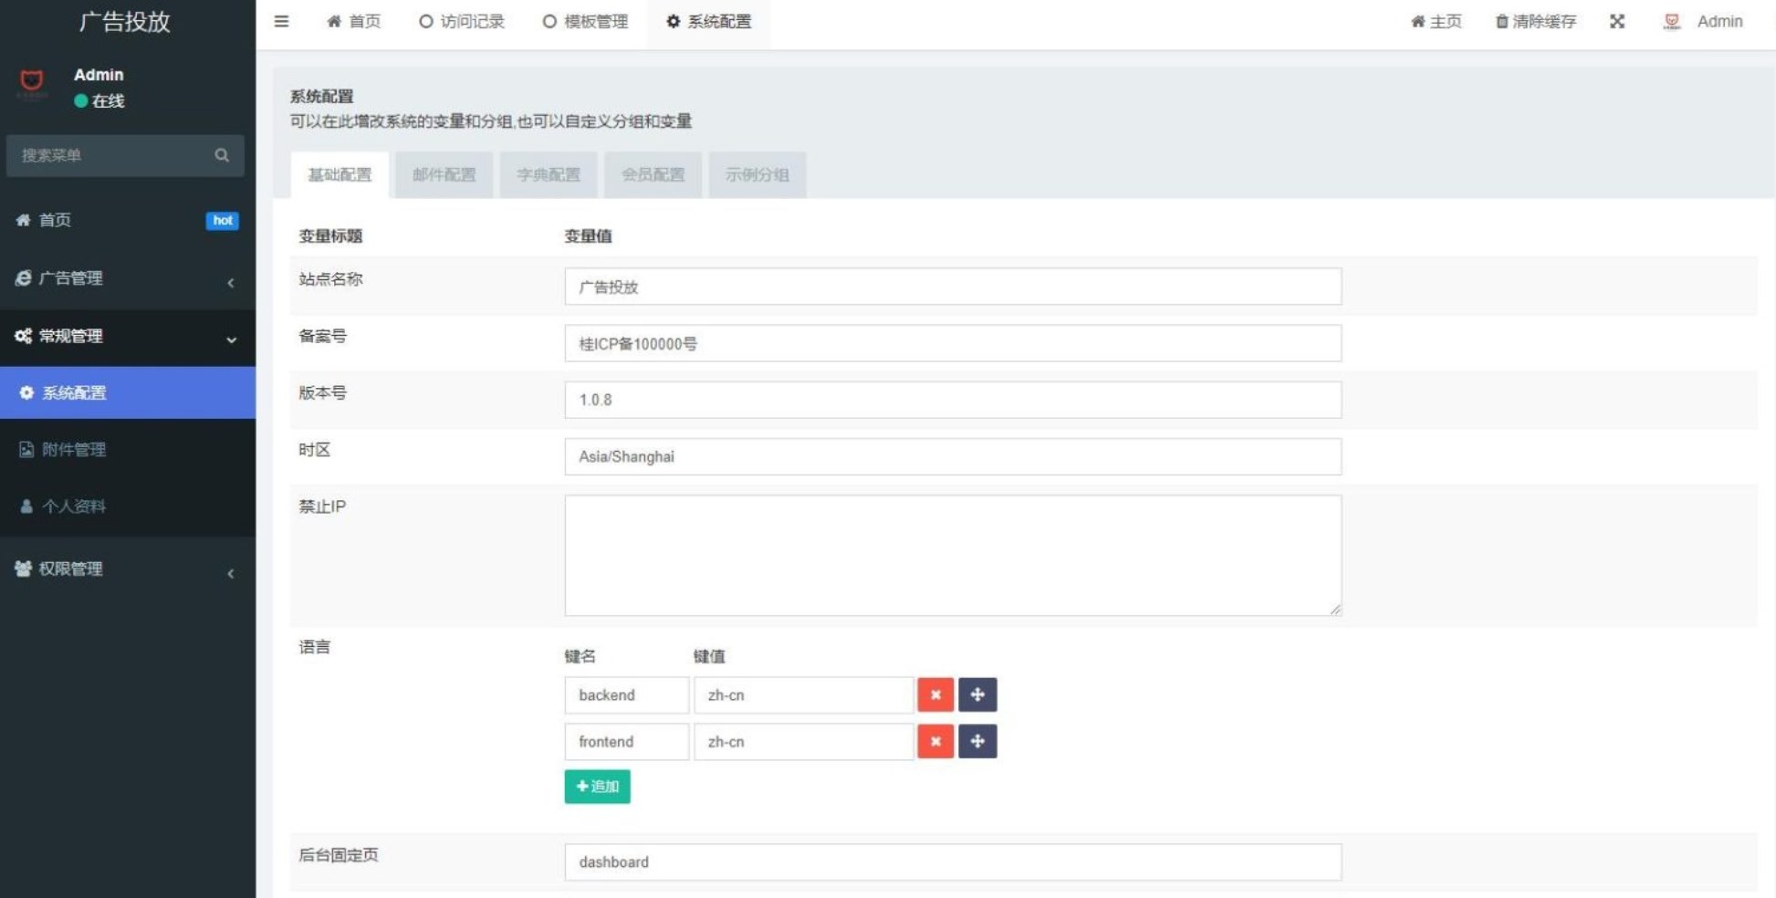Toggle fullscreen with the expand icon
Screen dimensions: 1776x898
pyautogui.click(x=1617, y=21)
